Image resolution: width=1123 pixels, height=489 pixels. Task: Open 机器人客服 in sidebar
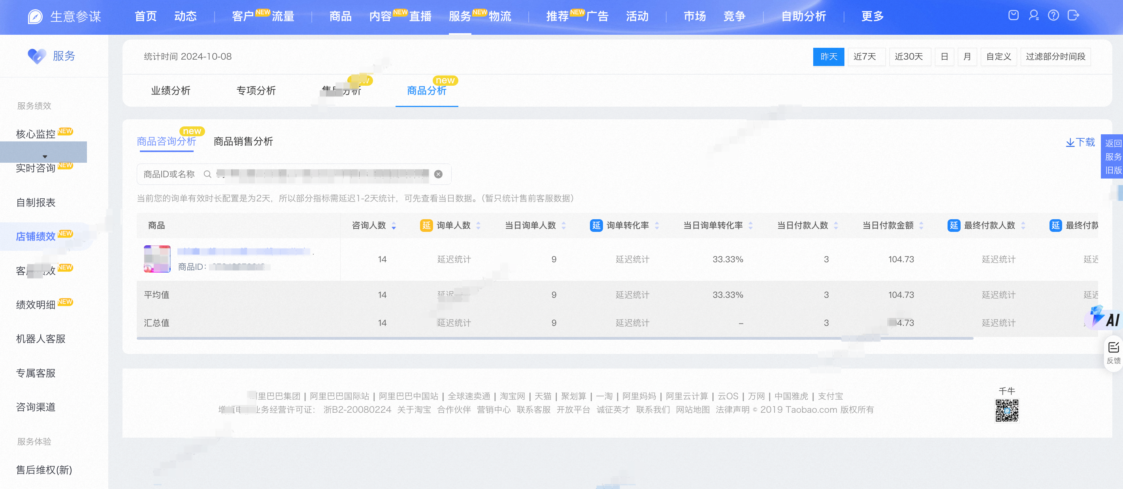[41, 339]
